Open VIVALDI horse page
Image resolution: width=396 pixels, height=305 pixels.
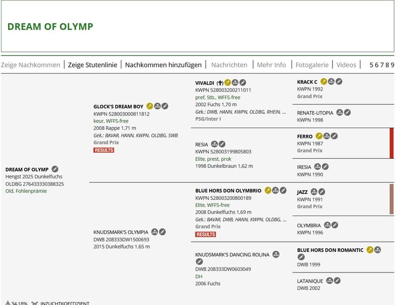click(205, 83)
